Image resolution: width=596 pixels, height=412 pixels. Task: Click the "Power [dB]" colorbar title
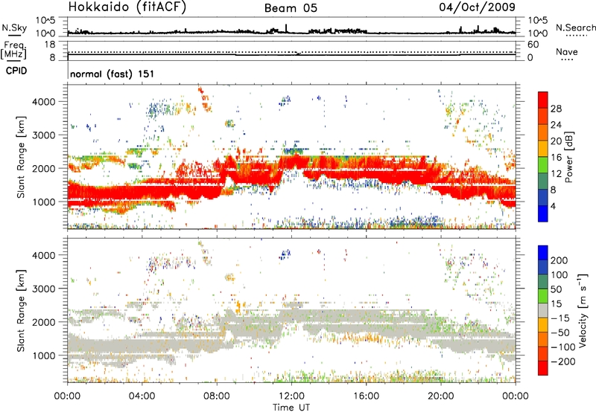pyautogui.click(x=569, y=157)
